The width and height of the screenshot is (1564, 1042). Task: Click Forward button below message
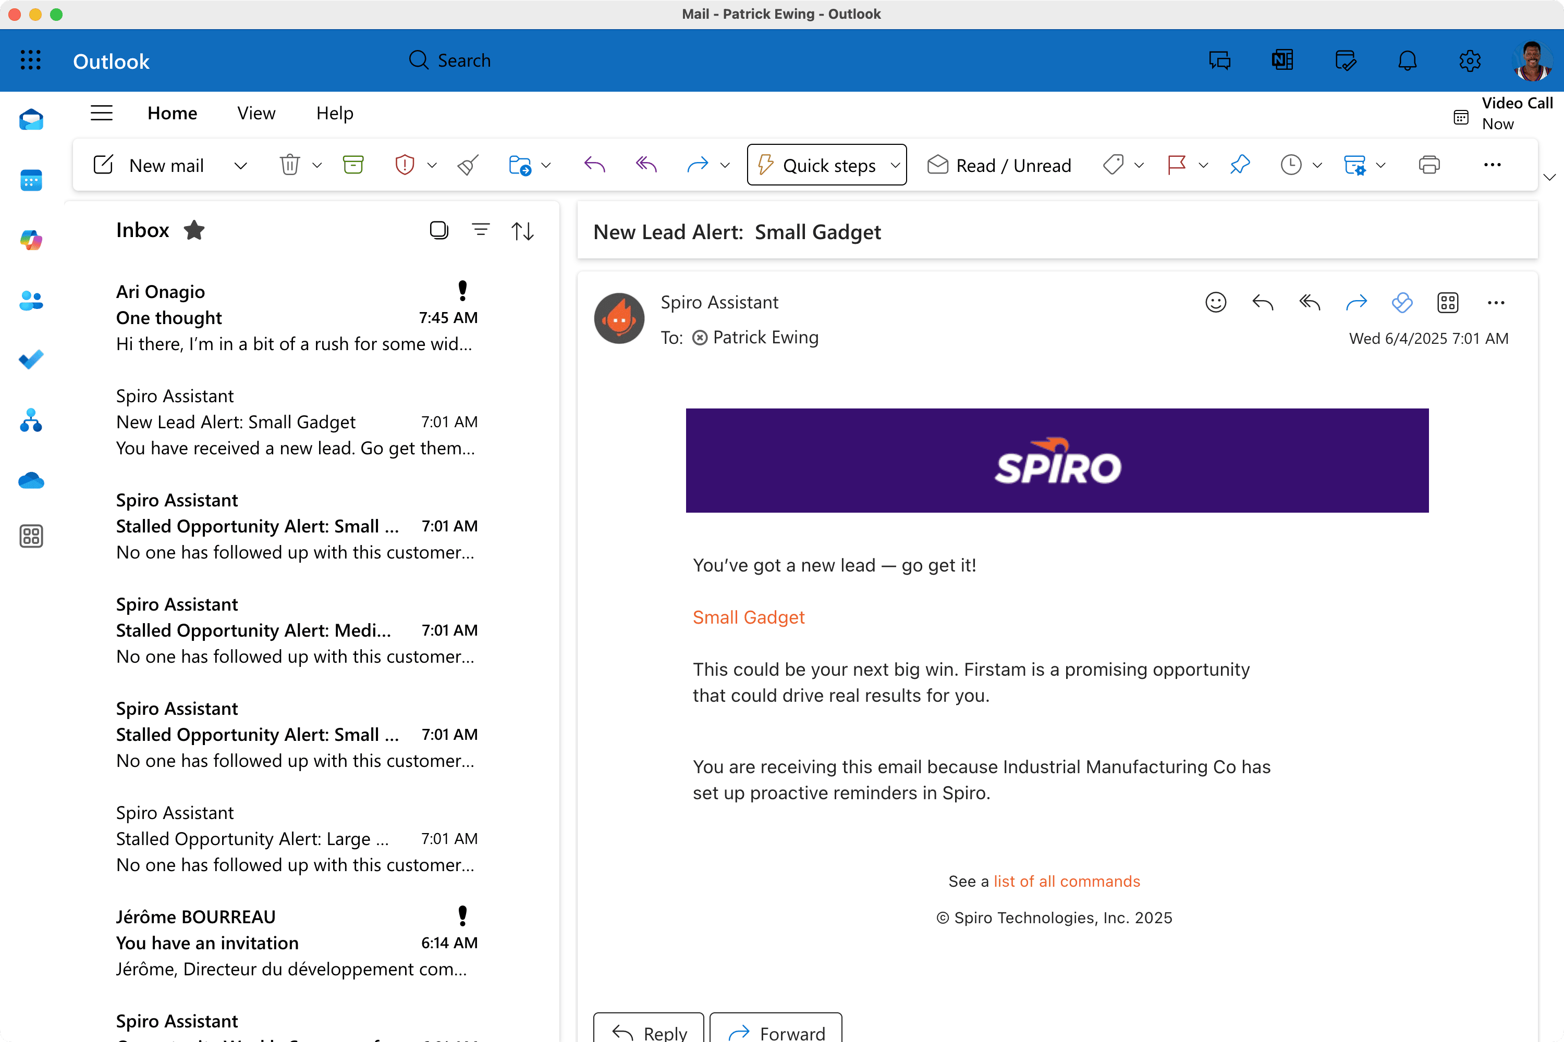click(775, 1027)
